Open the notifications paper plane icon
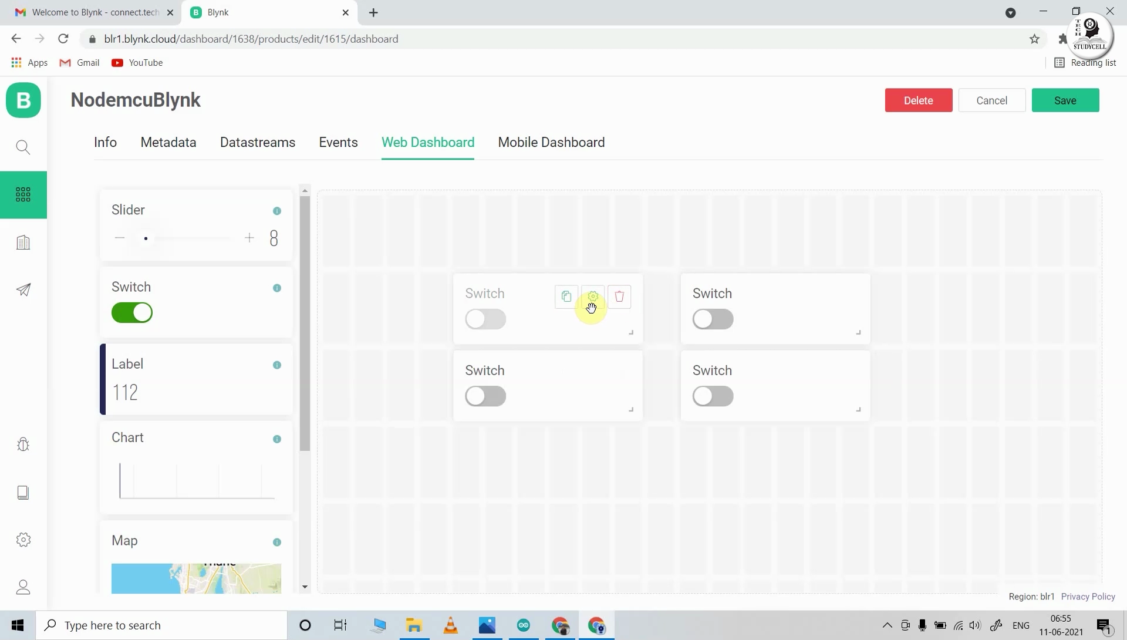This screenshot has height=640, width=1127. tap(23, 291)
